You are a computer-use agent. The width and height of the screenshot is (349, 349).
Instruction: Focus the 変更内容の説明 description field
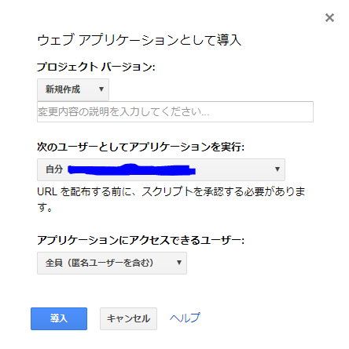(x=175, y=112)
